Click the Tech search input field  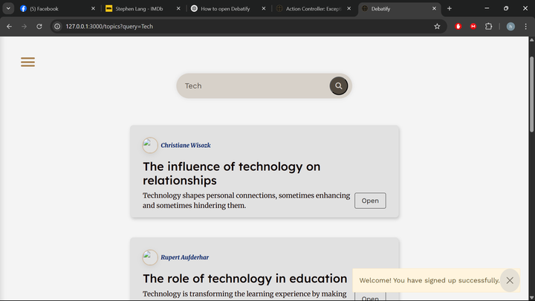253,85
